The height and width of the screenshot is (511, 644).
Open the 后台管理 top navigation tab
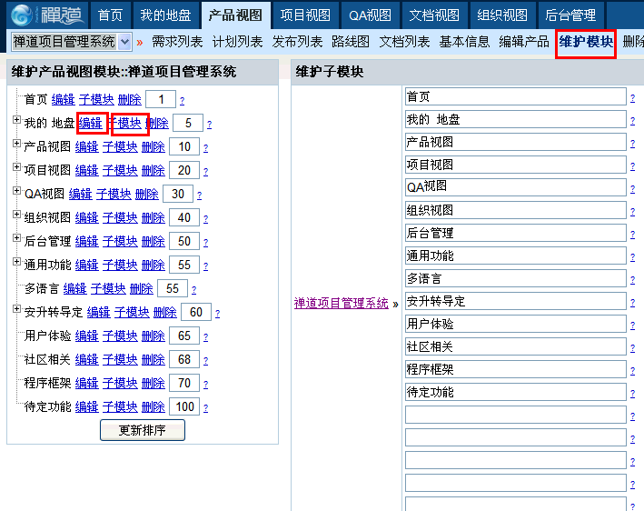pyautogui.click(x=570, y=15)
